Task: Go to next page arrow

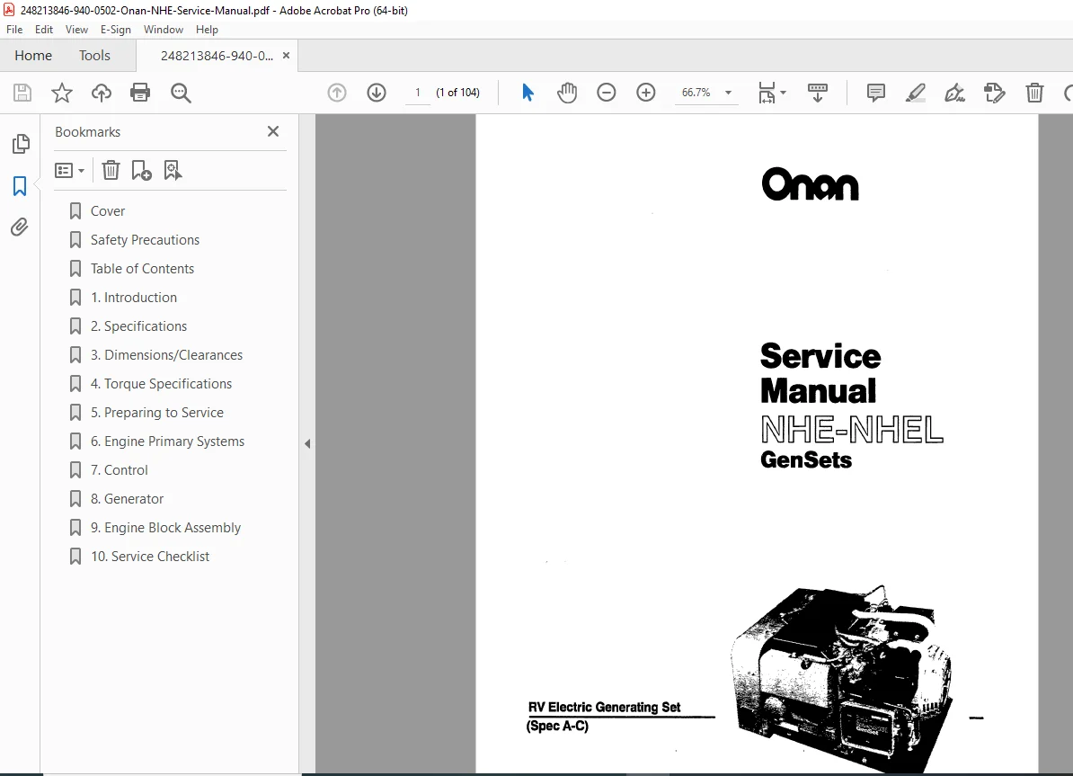Action: [377, 93]
